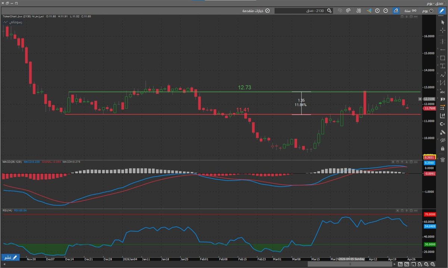This screenshot has height=268, width=448.
Task: Maximize the RSI indicator panel
Action: [402, 211]
